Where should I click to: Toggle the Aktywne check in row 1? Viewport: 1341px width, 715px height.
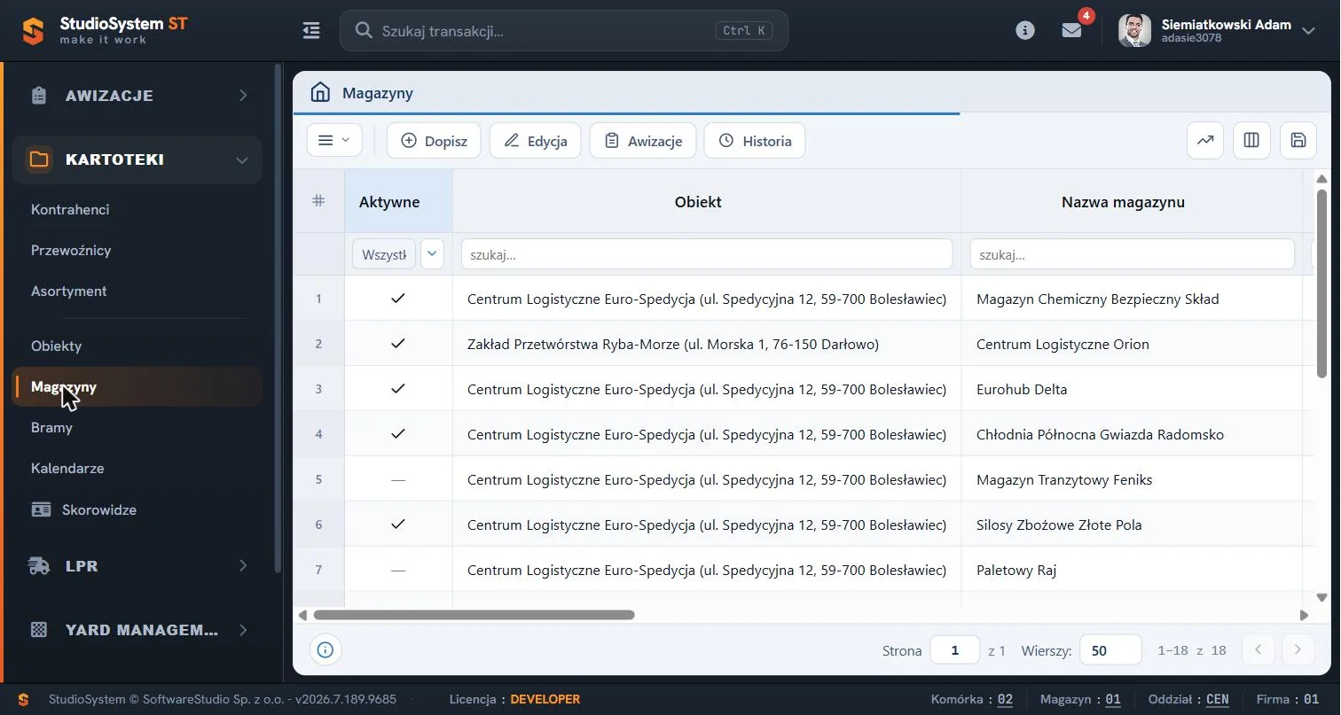point(398,299)
